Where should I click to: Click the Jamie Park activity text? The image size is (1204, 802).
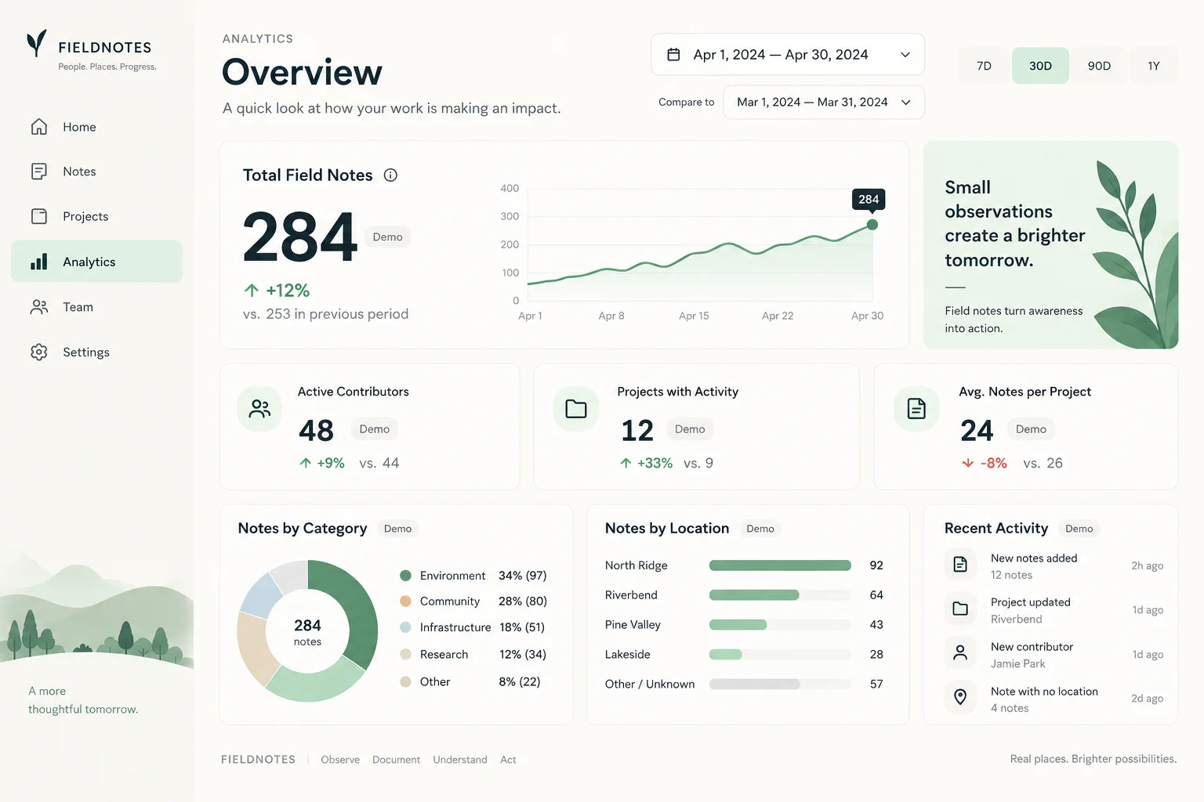tap(1017, 664)
